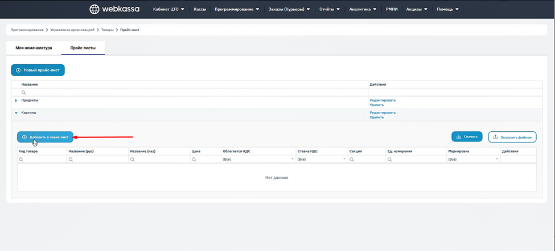Expand the Продукты row
Viewport: 555px width, 251px height.
tap(17, 101)
